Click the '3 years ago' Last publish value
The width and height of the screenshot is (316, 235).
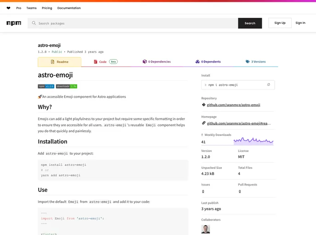point(211,209)
